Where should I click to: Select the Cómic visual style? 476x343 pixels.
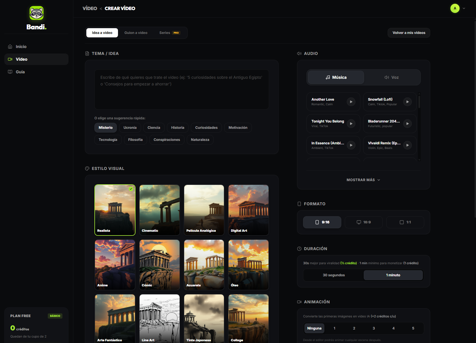(159, 265)
